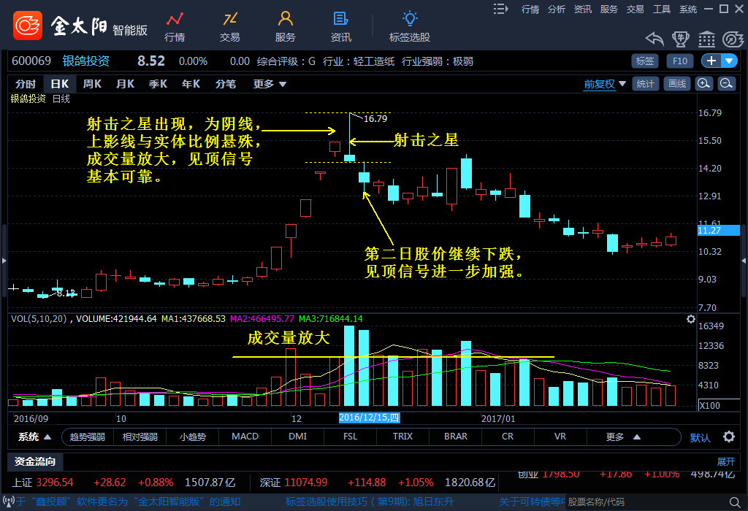Click the 服务 service person icon

click(x=286, y=26)
